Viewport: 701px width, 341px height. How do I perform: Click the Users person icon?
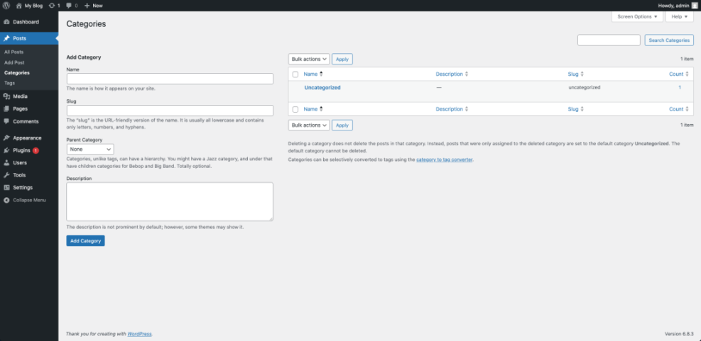(x=6, y=163)
